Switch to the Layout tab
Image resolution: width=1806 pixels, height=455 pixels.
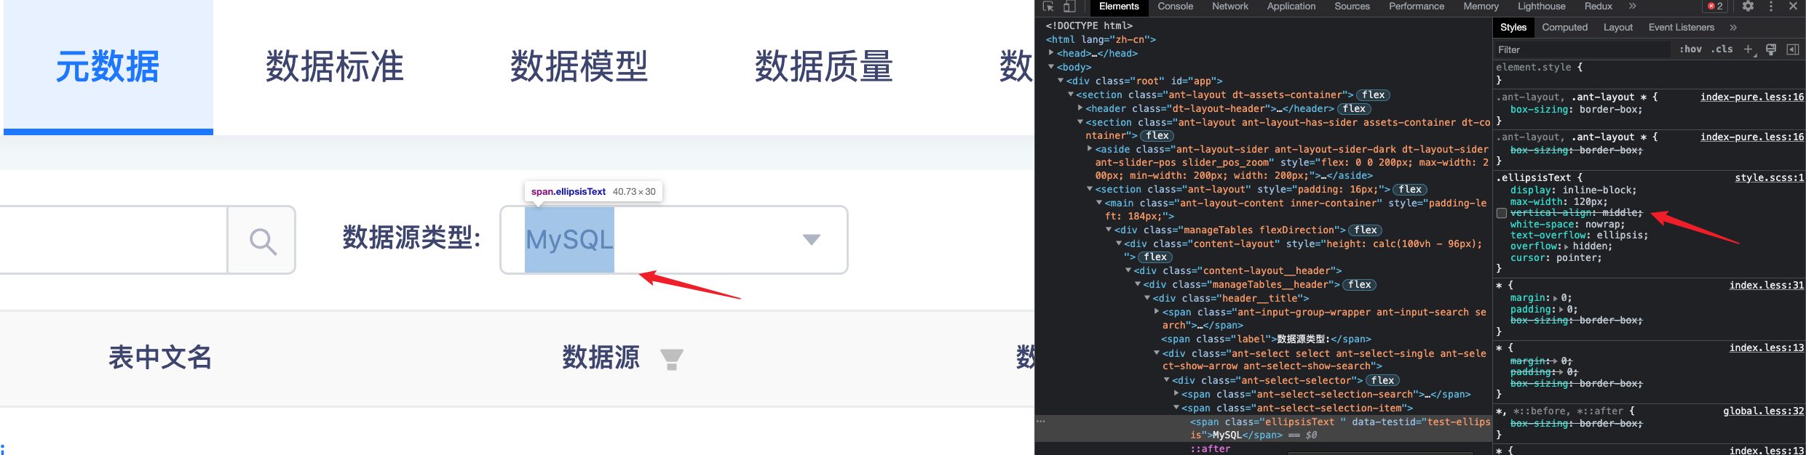coord(1617,28)
